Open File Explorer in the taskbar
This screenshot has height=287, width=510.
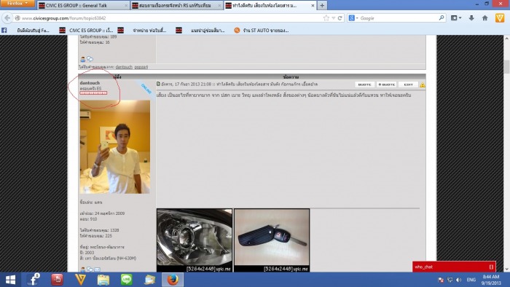pyautogui.click(x=103, y=280)
